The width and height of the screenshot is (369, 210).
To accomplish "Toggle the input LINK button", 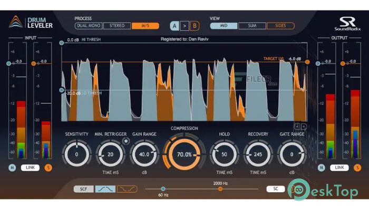I will (x=30, y=167).
